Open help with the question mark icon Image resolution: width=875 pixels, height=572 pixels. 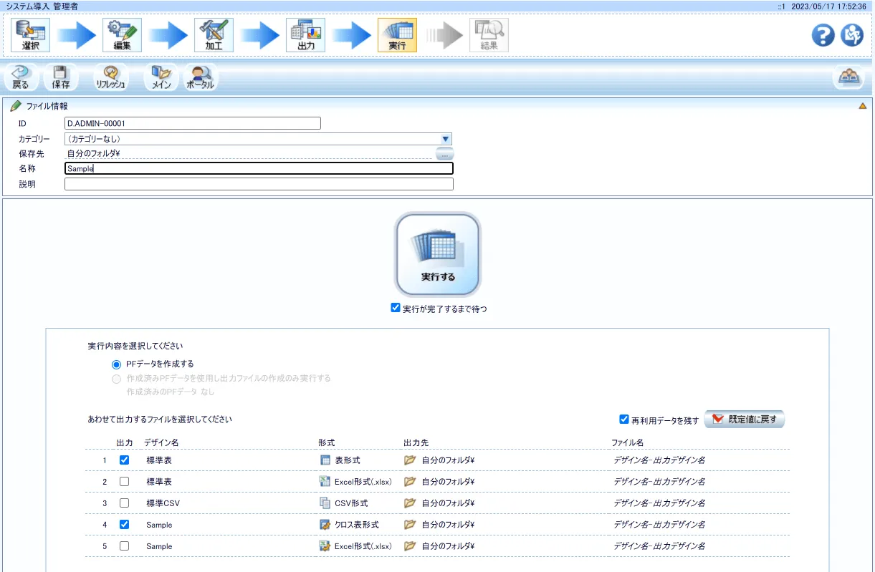[x=823, y=35]
